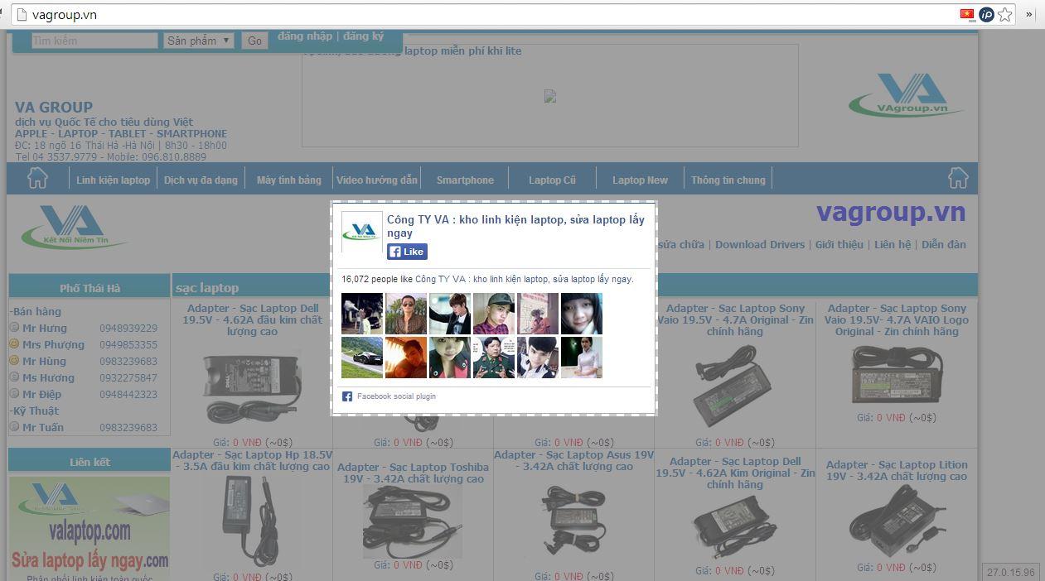Click the đăng nhập login link
Screen dimensions: 1045x581
[x=305, y=36]
